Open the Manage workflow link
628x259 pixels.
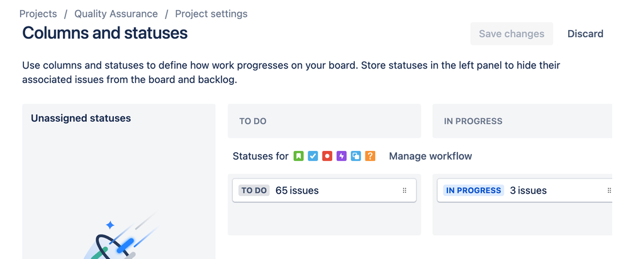(x=430, y=156)
